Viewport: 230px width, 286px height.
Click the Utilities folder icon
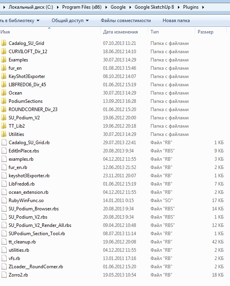pyautogui.click(x=4, y=134)
